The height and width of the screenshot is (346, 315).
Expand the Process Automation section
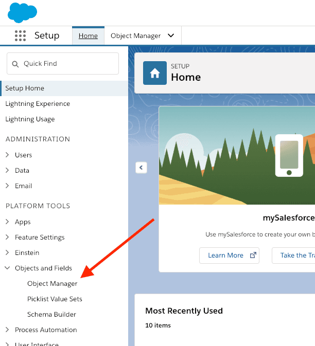(7, 330)
